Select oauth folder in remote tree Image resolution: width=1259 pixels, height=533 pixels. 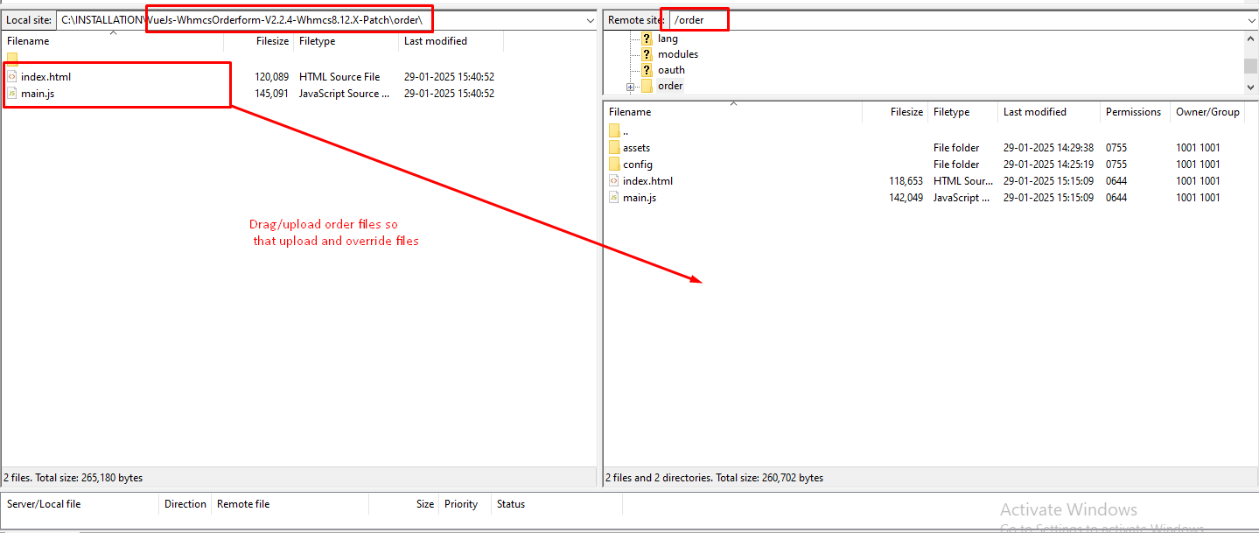(671, 70)
